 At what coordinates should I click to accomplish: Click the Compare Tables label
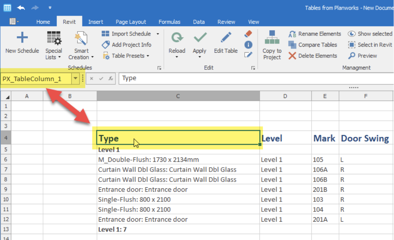pos(318,45)
